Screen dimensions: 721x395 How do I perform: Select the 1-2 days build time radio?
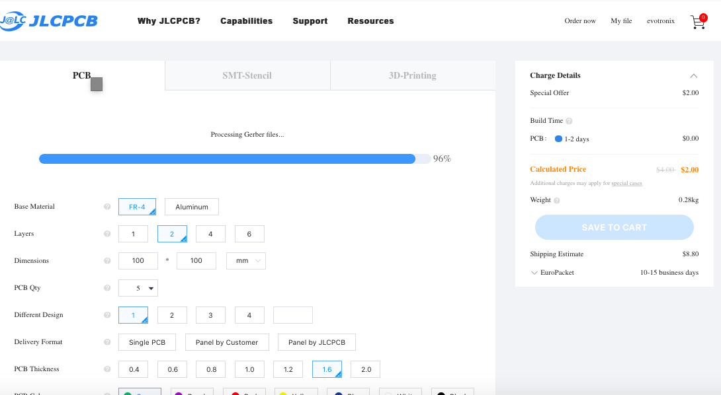click(x=558, y=139)
